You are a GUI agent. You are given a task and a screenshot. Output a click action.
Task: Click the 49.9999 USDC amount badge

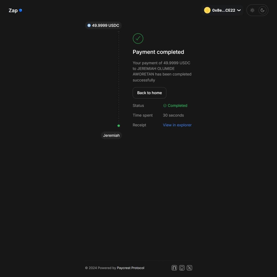pyautogui.click(x=103, y=25)
